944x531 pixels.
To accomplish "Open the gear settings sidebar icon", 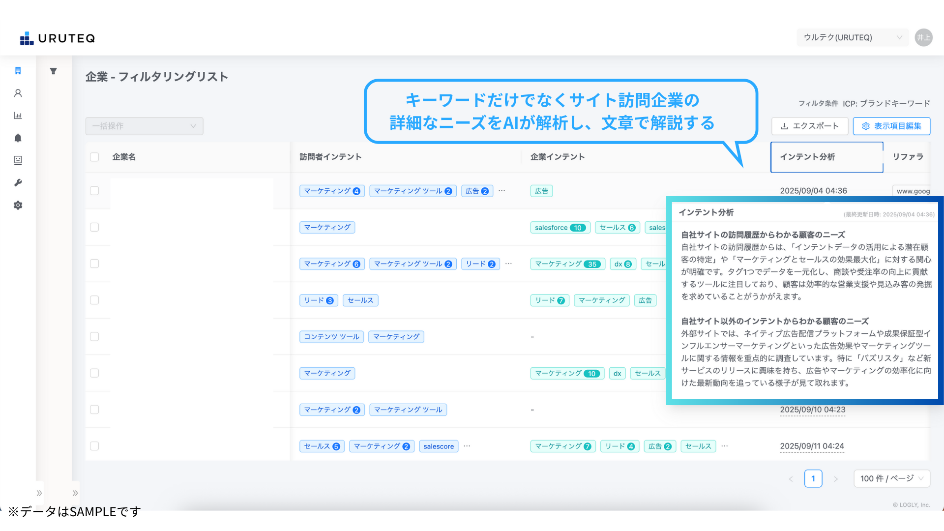I will pos(18,206).
